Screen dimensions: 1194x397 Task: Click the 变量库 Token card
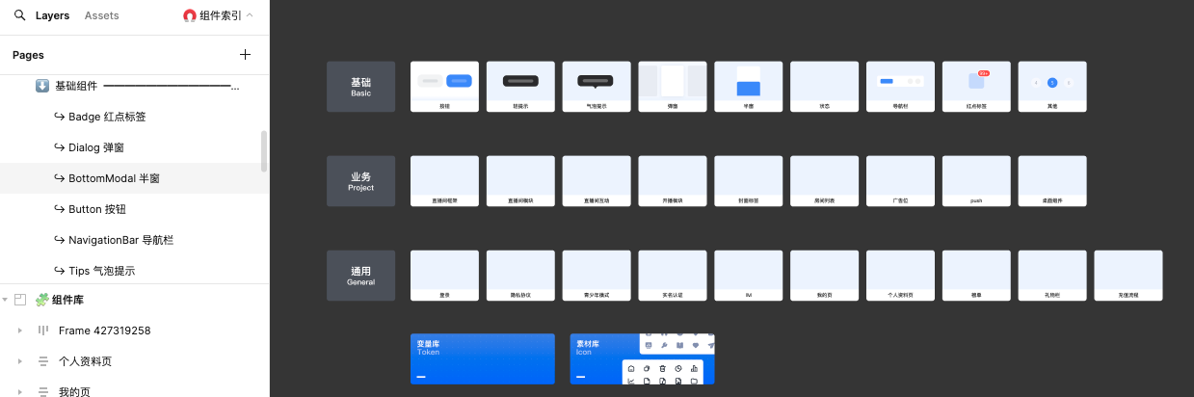482,358
